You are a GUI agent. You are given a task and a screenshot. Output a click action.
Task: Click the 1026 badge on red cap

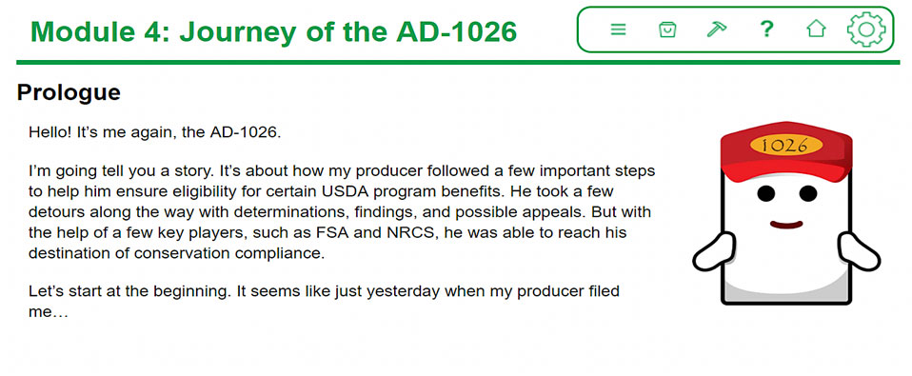pos(785,146)
